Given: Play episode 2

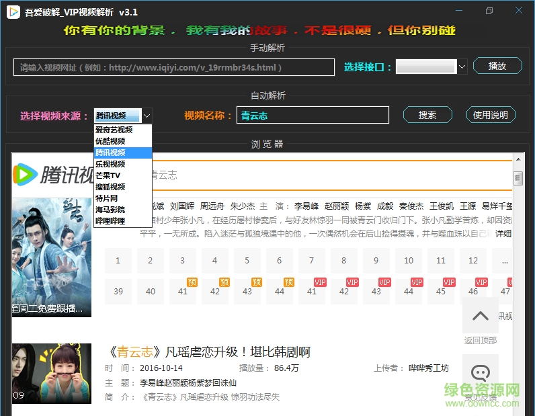Looking at the screenshot, I should point(150,261).
